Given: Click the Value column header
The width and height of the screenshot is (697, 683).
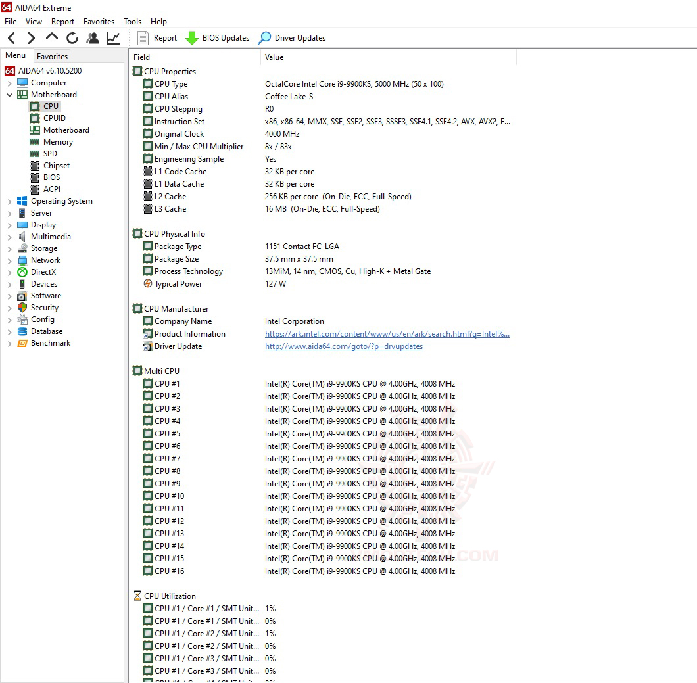Looking at the screenshot, I should (388, 57).
